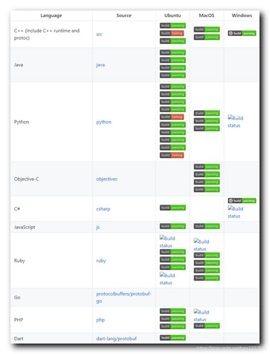
Task: Open the last passing badge in Python MacOS cell
Action: point(207,128)
